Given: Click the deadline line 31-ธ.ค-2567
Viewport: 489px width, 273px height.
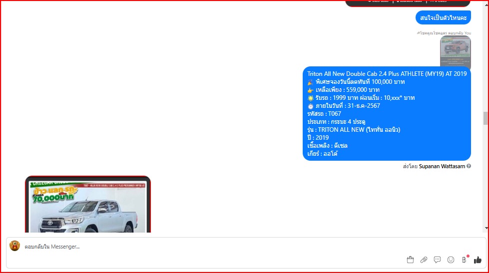Looking at the screenshot, I should pyautogui.click(x=344, y=106).
